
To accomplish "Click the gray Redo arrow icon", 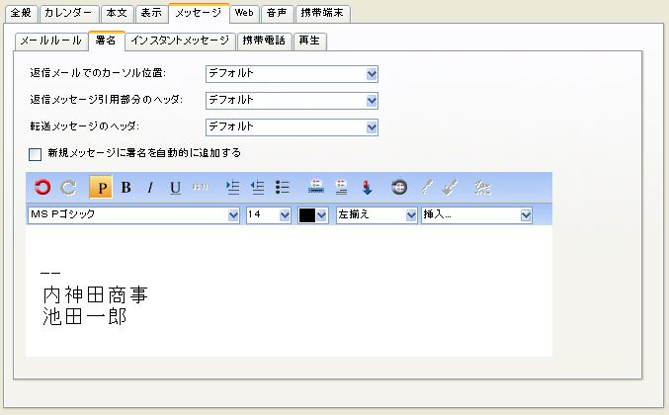I will pyautogui.click(x=68, y=187).
